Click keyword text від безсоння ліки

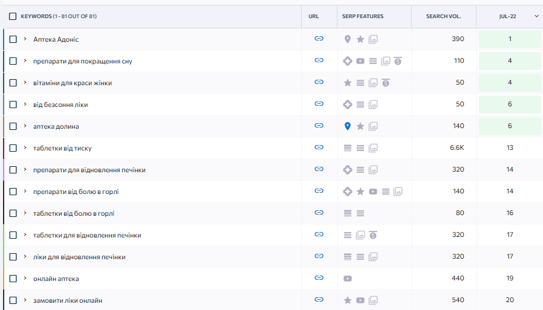[x=60, y=105]
